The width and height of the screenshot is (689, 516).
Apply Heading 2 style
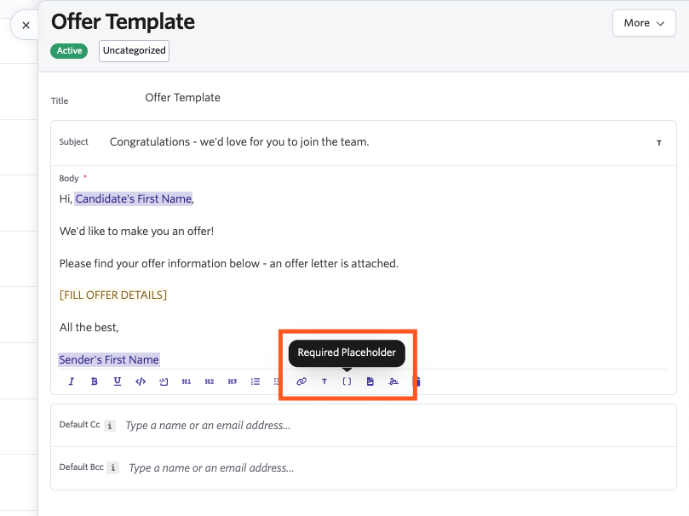[x=210, y=381]
